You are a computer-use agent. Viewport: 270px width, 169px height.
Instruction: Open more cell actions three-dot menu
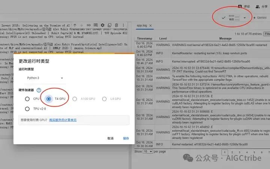click(x=123, y=25)
